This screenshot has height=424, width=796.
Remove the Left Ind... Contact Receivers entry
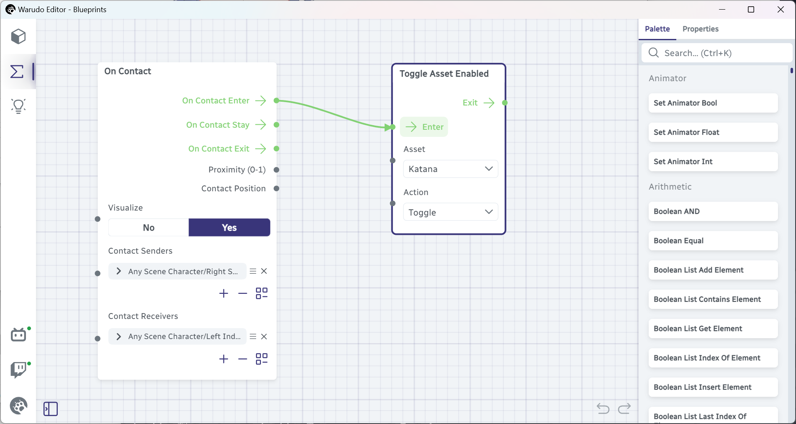(x=264, y=337)
